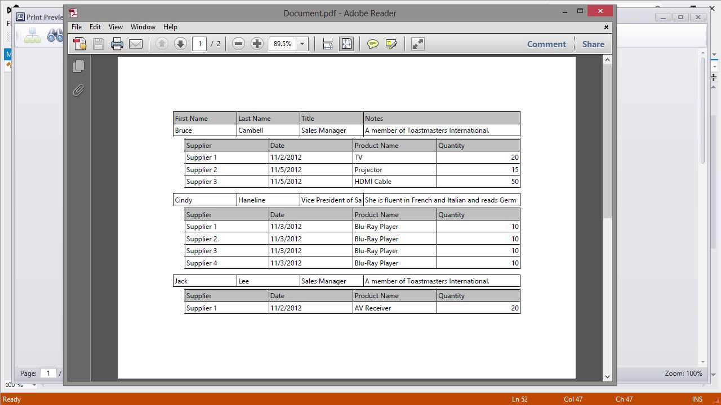Screen dimensions: 721x405
Task: Open the Edit menu
Action: click(95, 26)
